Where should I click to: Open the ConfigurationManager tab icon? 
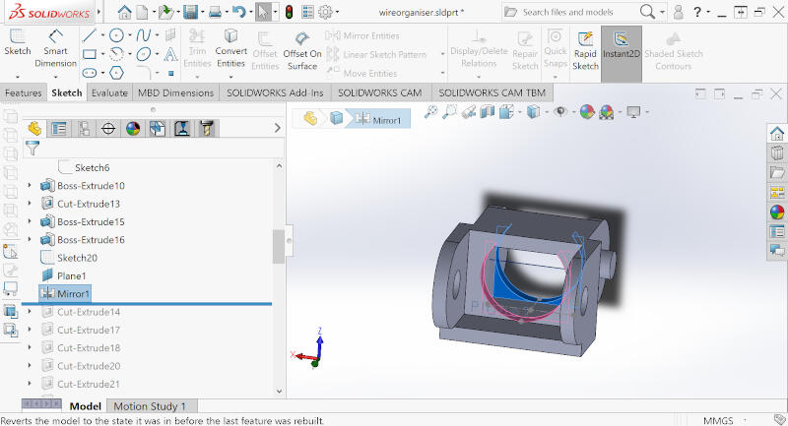(84, 129)
